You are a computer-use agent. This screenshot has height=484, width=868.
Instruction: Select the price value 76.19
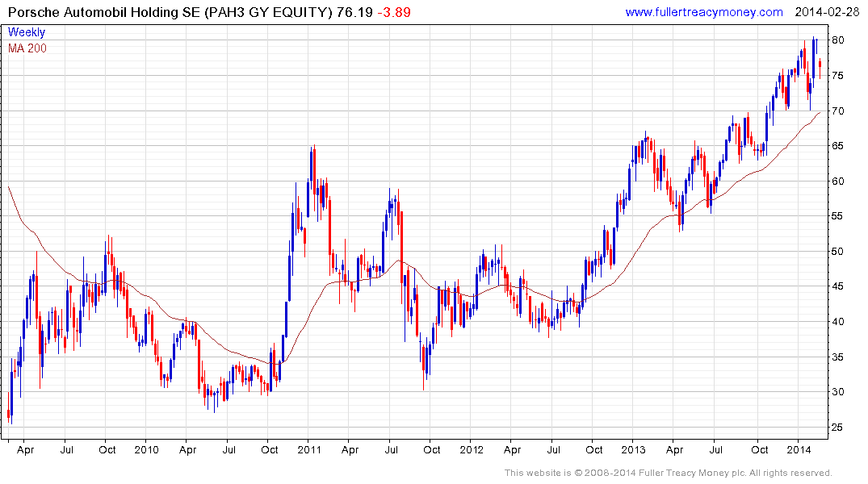click(354, 12)
